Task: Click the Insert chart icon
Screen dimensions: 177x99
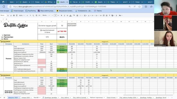Action: [x=106, y=15]
